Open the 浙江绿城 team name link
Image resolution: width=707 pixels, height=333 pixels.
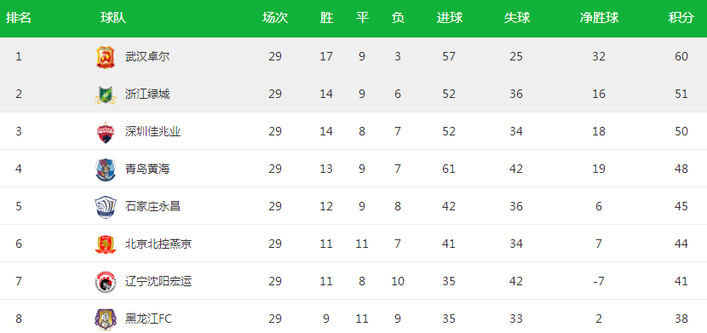point(147,95)
